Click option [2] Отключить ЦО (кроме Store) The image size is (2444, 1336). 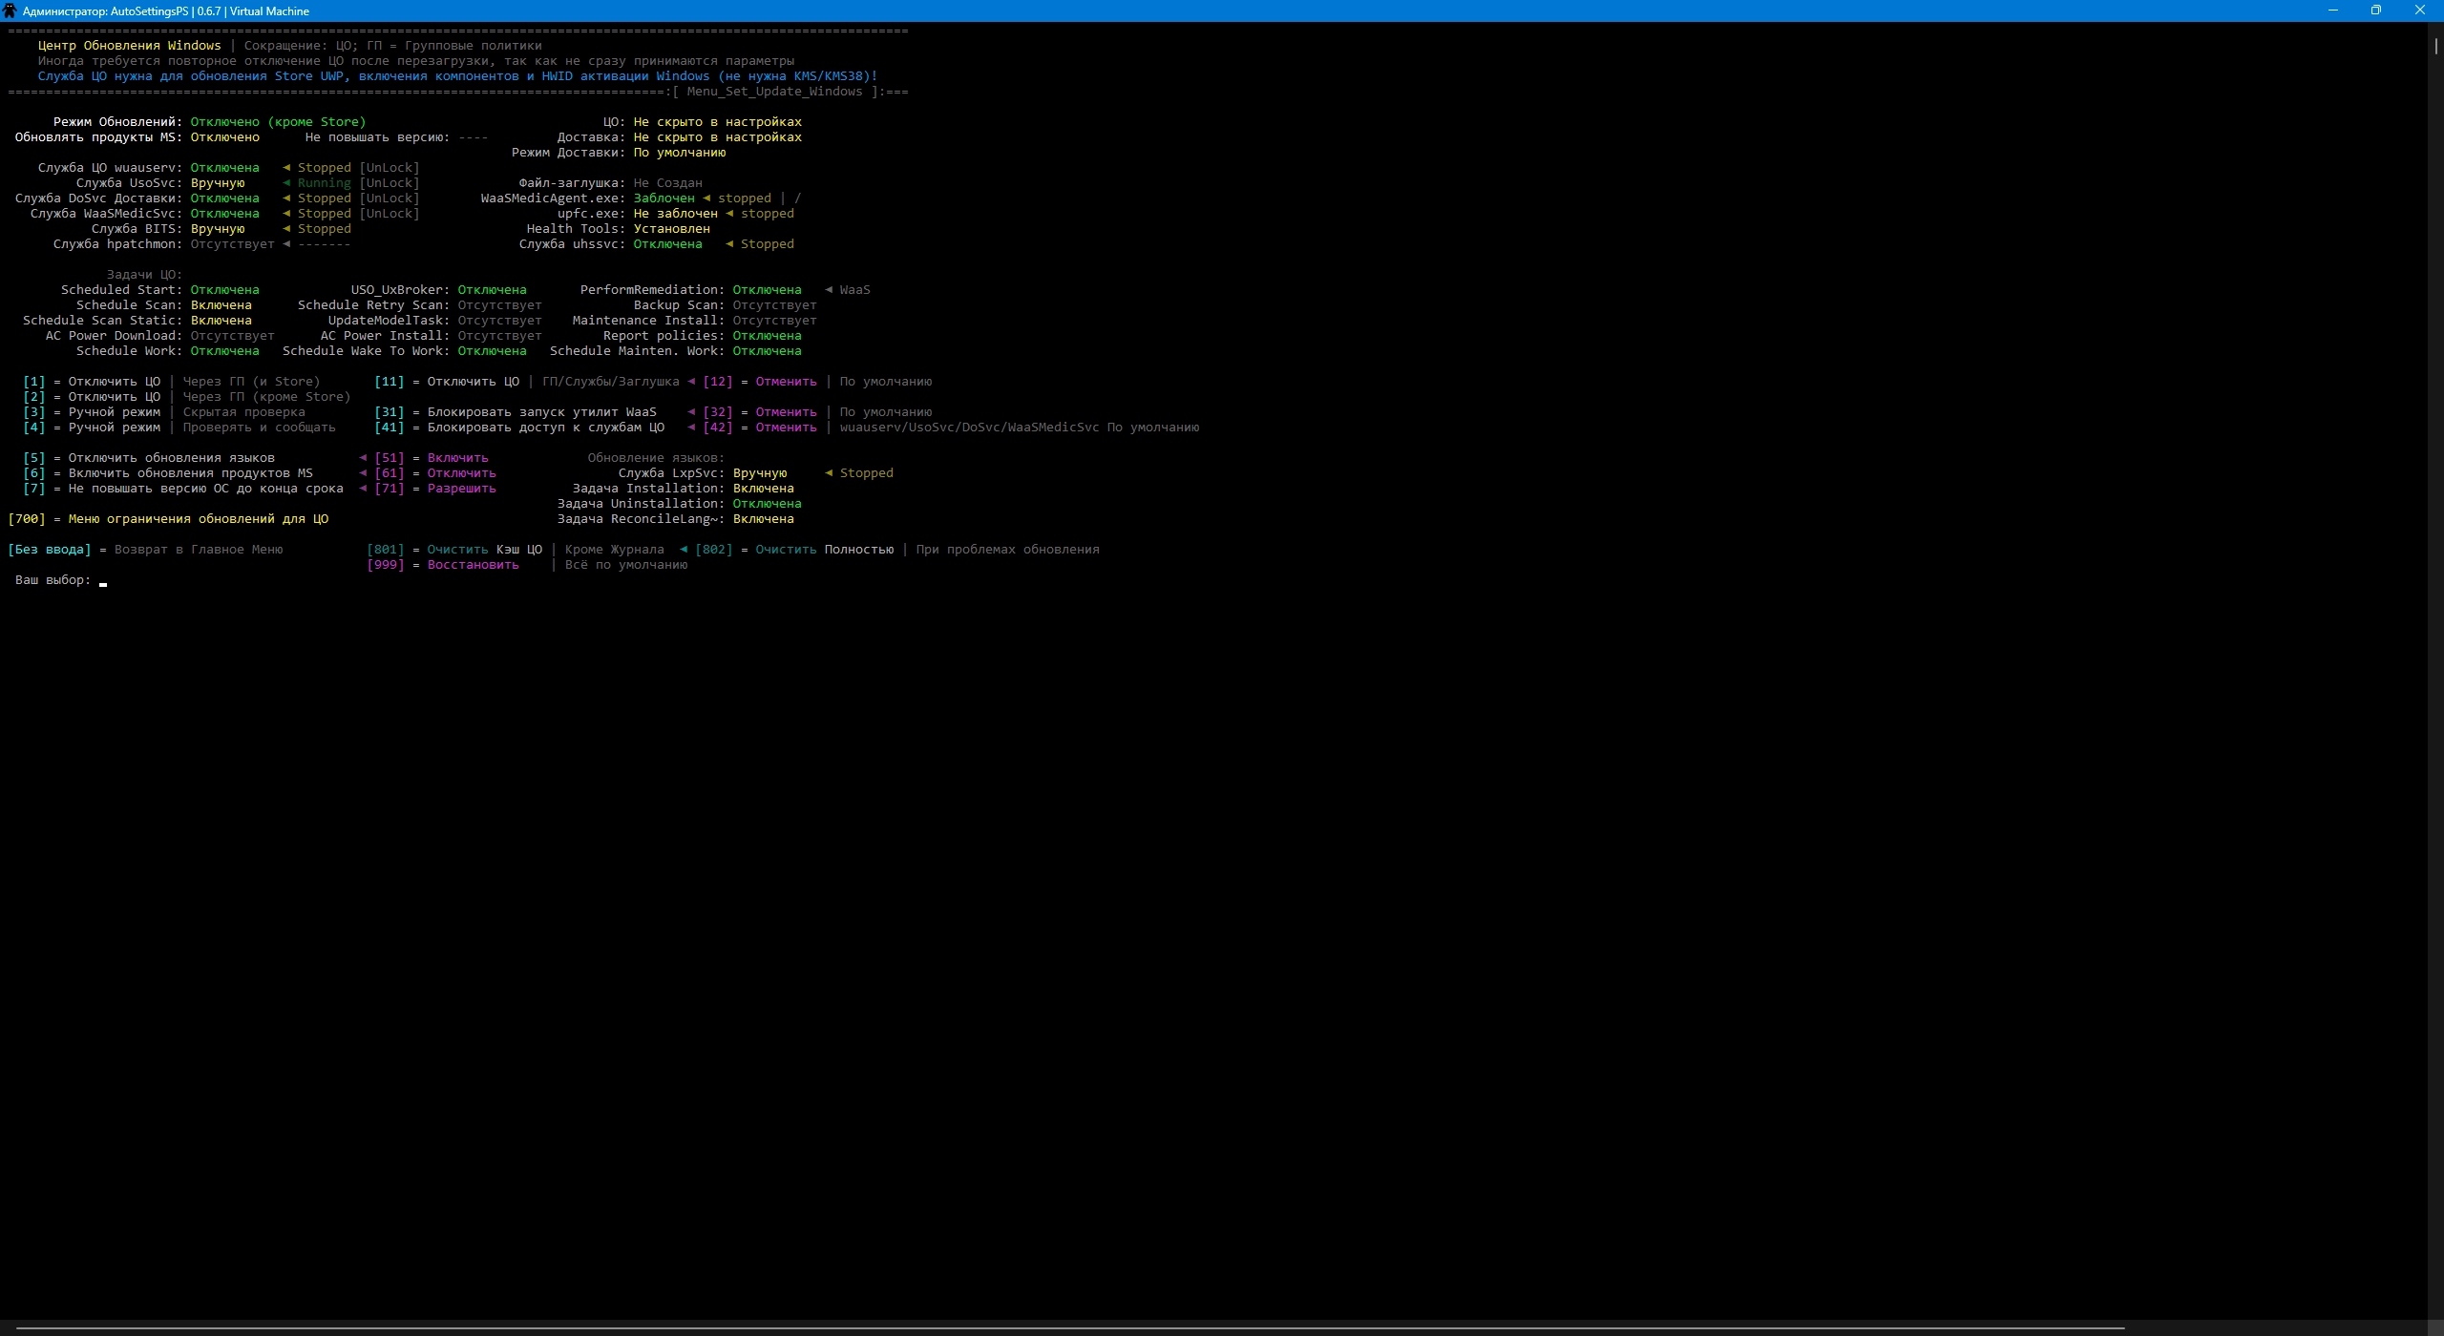[x=187, y=397]
